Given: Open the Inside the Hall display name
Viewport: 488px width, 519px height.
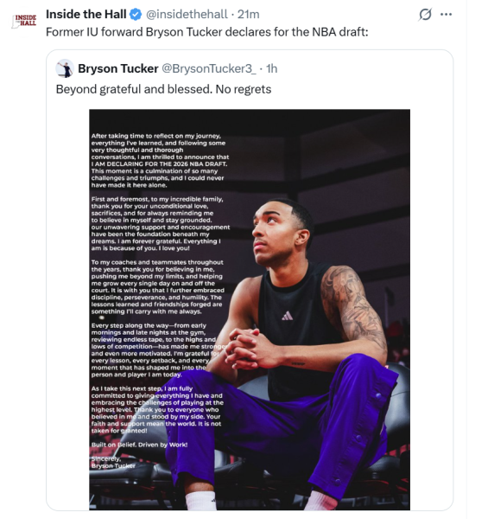Looking at the screenshot, I should click(x=86, y=14).
